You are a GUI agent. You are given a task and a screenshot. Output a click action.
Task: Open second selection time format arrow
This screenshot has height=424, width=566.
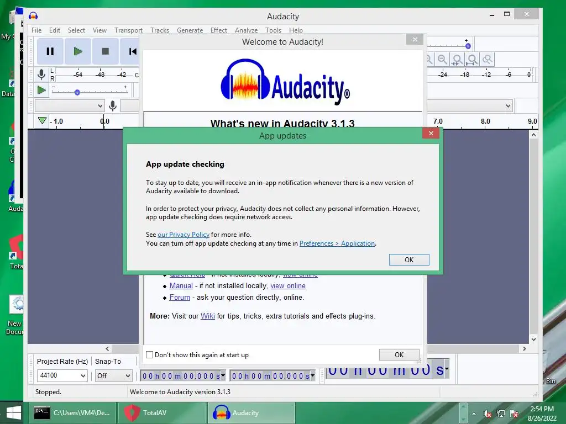pyautogui.click(x=313, y=375)
